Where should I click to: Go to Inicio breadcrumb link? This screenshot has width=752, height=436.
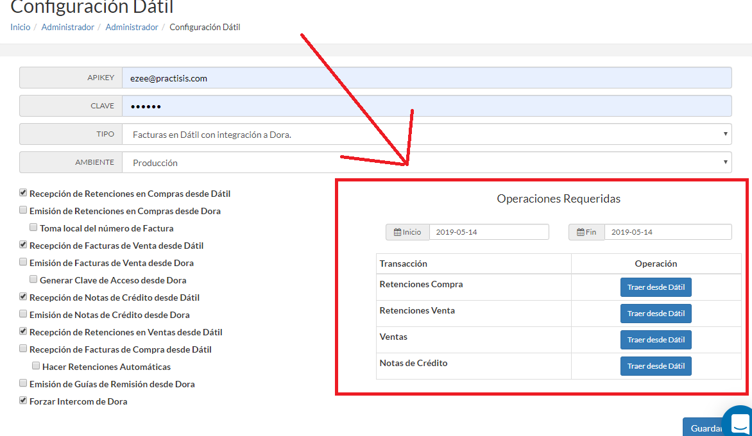20,28
